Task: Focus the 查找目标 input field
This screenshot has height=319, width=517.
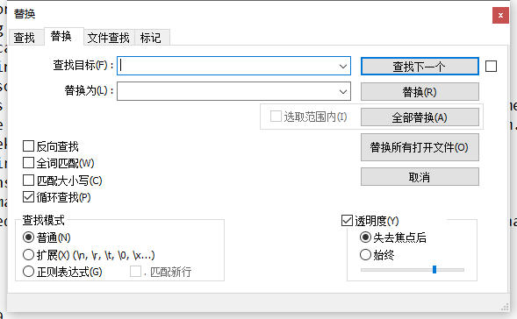Action: 227,67
